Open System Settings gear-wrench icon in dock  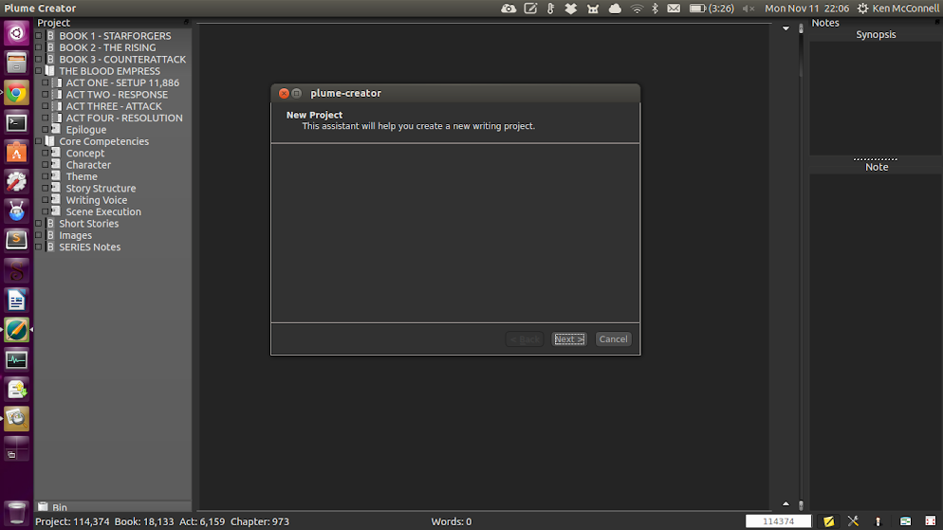[x=16, y=181]
